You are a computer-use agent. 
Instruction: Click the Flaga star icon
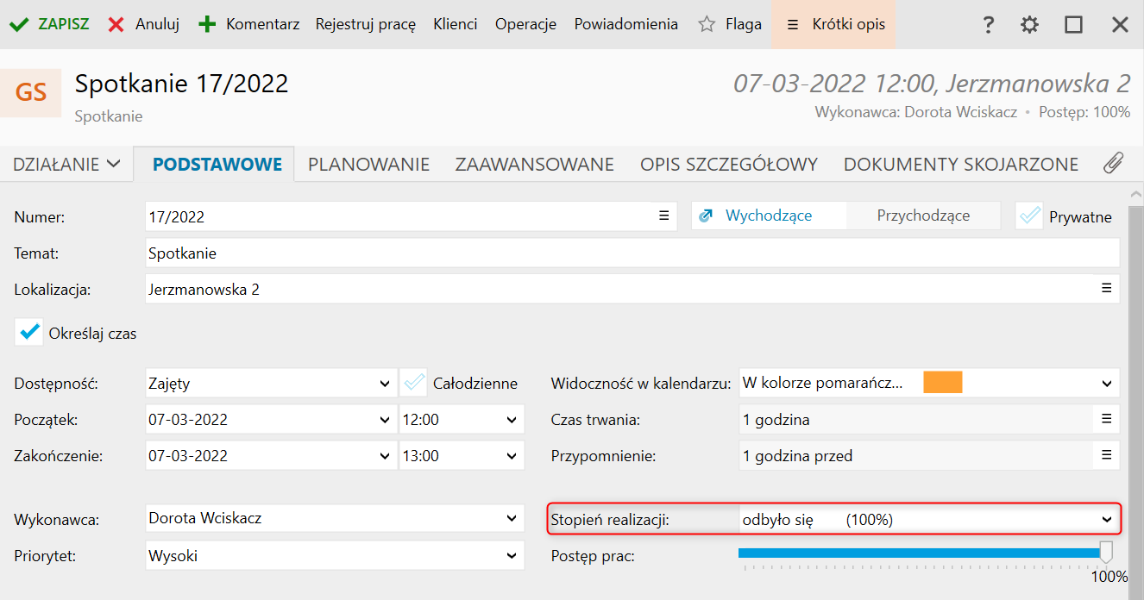[707, 24]
